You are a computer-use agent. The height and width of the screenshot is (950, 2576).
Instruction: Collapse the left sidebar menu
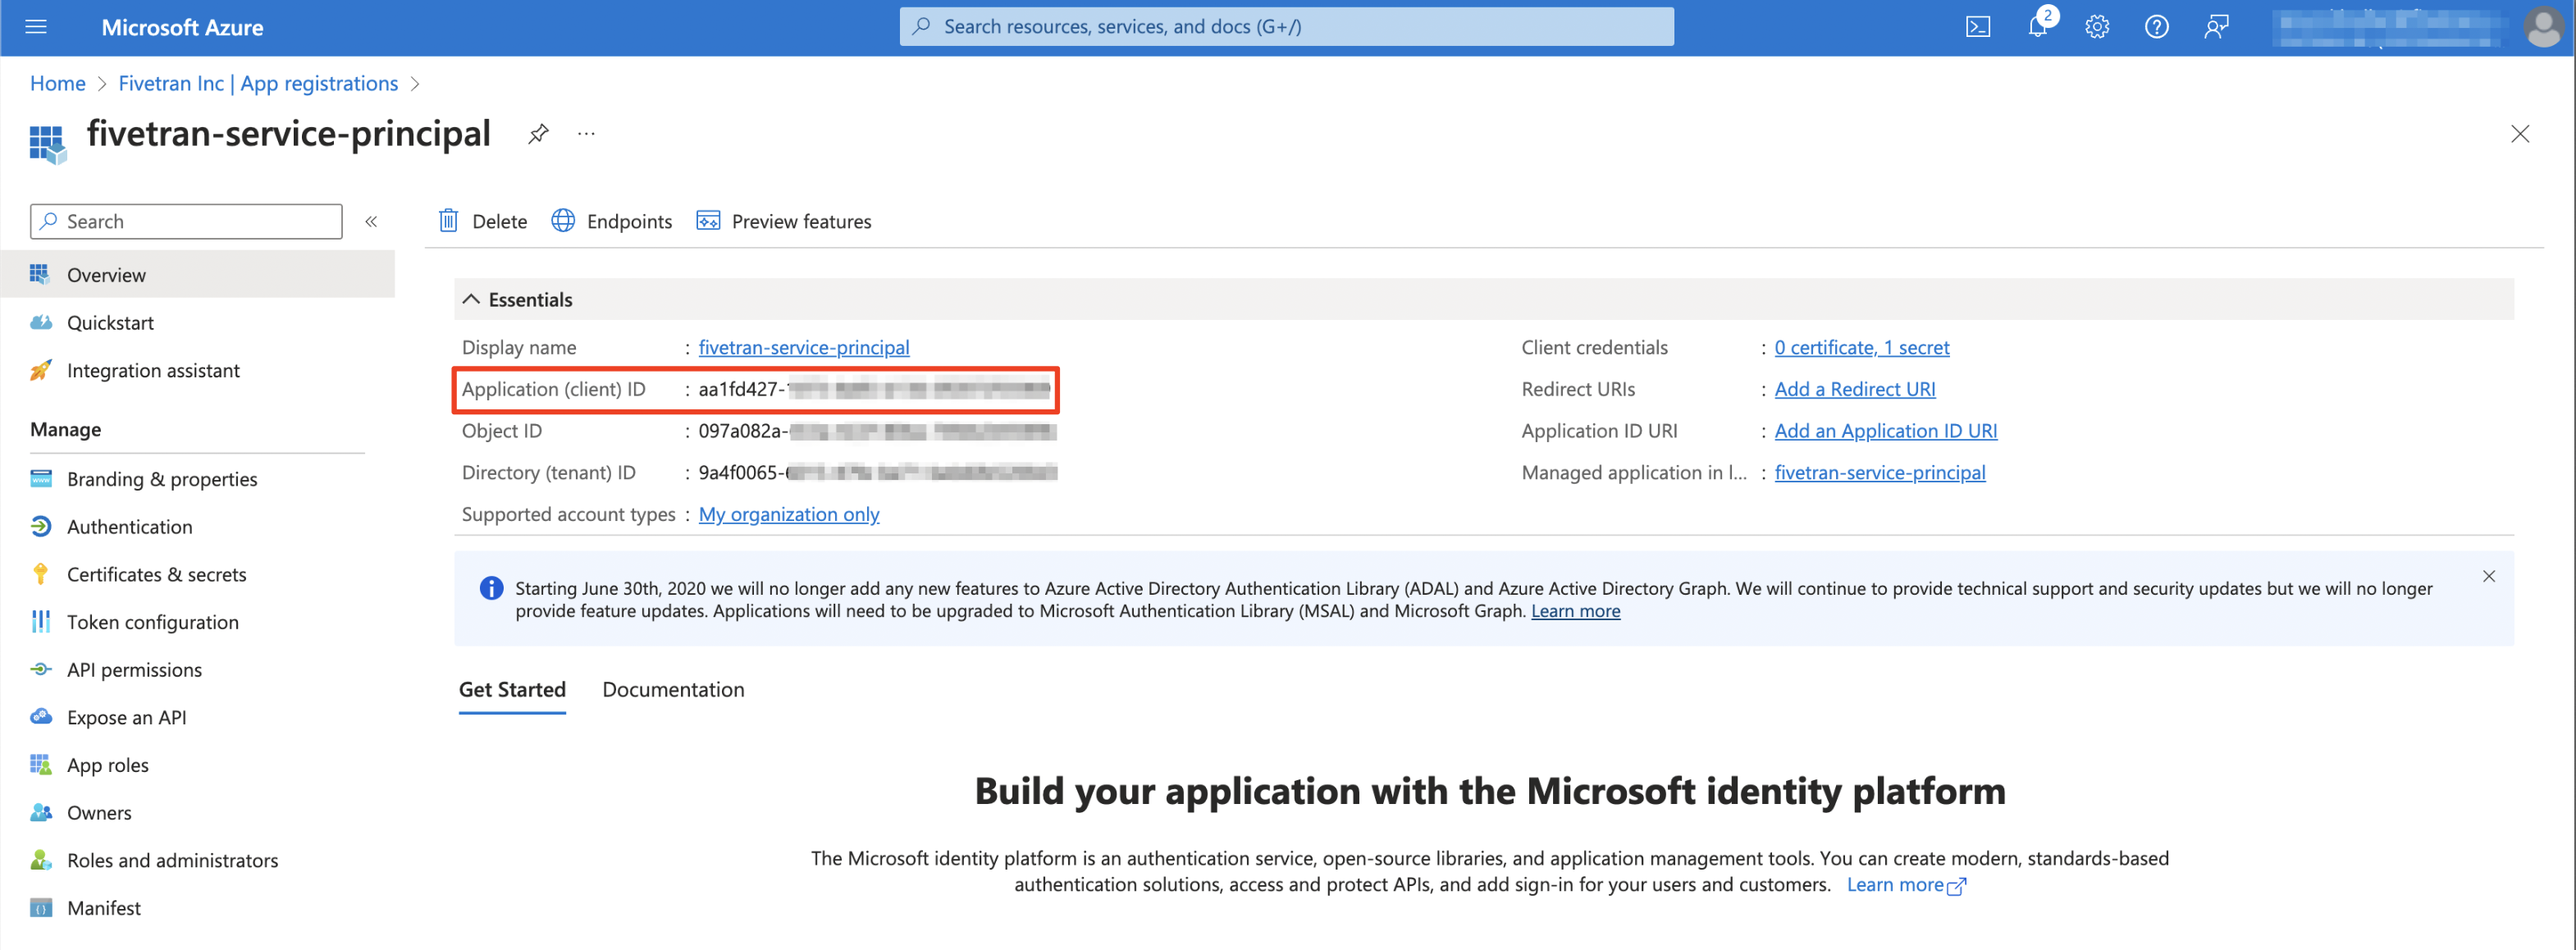pos(371,222)
